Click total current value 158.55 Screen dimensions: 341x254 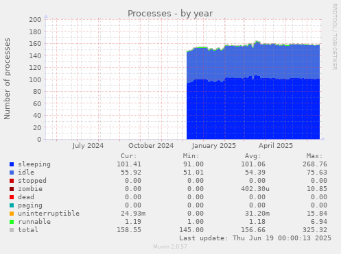pyautogui.click(x=129, y=230)
